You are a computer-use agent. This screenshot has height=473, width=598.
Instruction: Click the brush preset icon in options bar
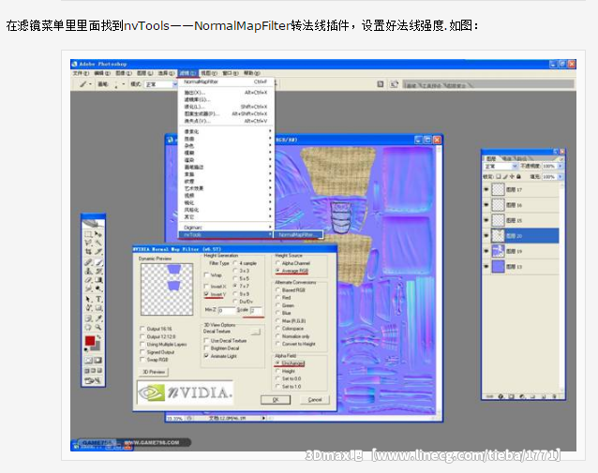point(83,84)
